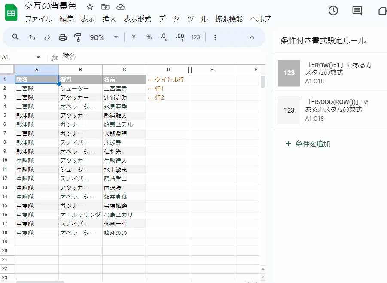Click the formula bar showing 隊名
Screen dimensions: 387x283
click(x=163, y=57)
